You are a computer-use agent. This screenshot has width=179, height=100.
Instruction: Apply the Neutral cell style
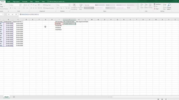[x=121, y=5]
